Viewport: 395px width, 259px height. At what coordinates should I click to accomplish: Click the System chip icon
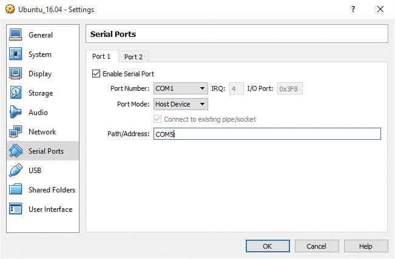click(x=16, y=54)
